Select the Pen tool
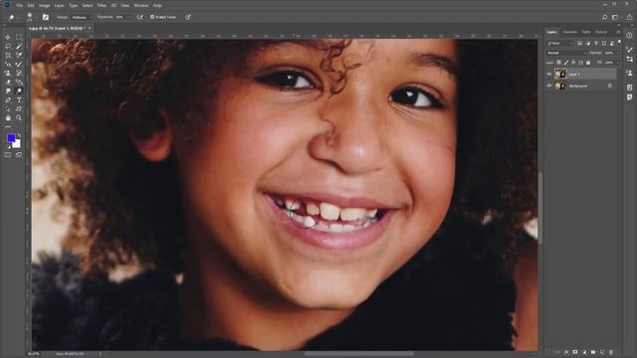Image resolution: width=637 pixels, height=358 pixels. pos(8,99)
